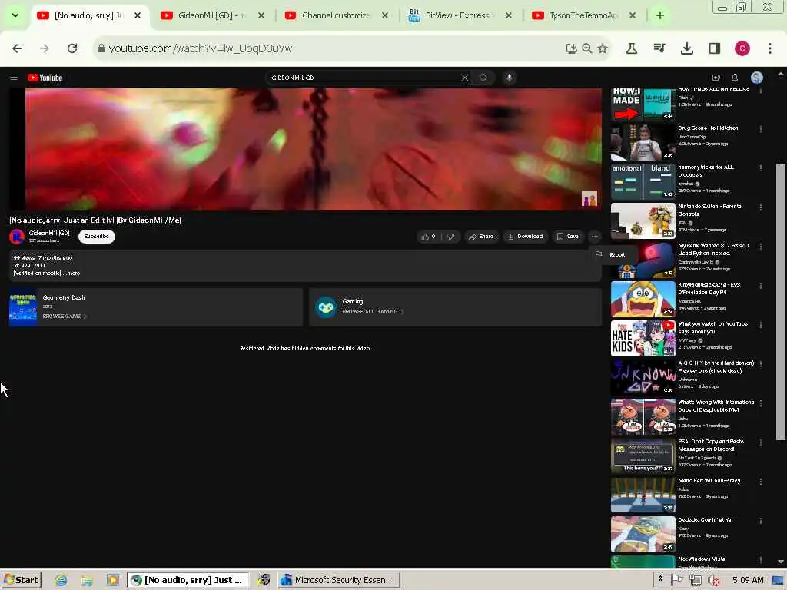Dislike the video with thumbs down
The height and width of the screenshot is (590, 787).
click(450, 237)
